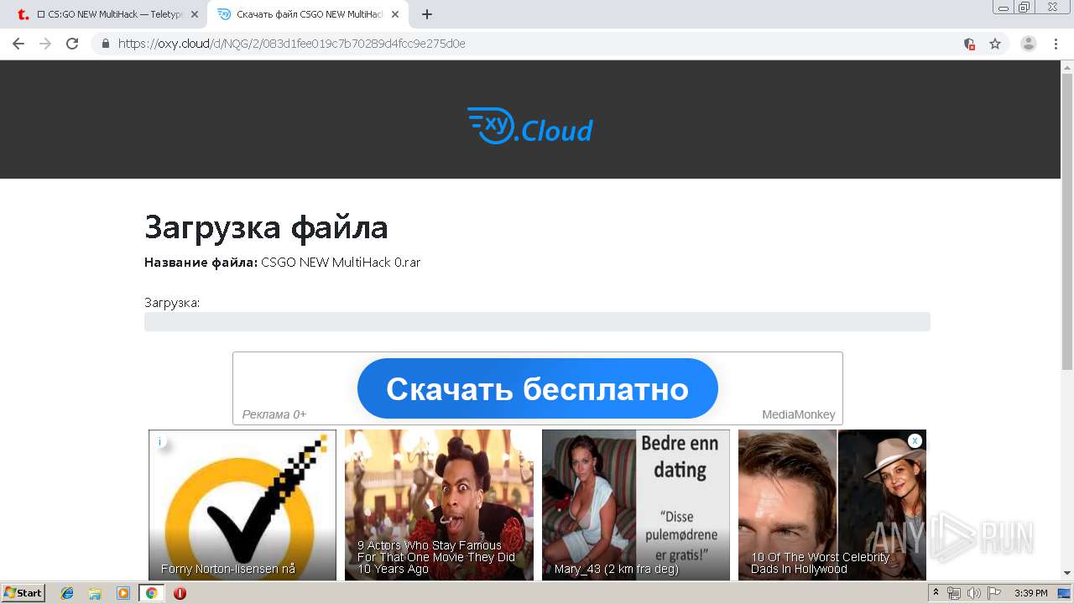This screenshot has width=1074, height=604.
Task: Launch Internet Explorer from the taskbar
Action: click(67, 593)
